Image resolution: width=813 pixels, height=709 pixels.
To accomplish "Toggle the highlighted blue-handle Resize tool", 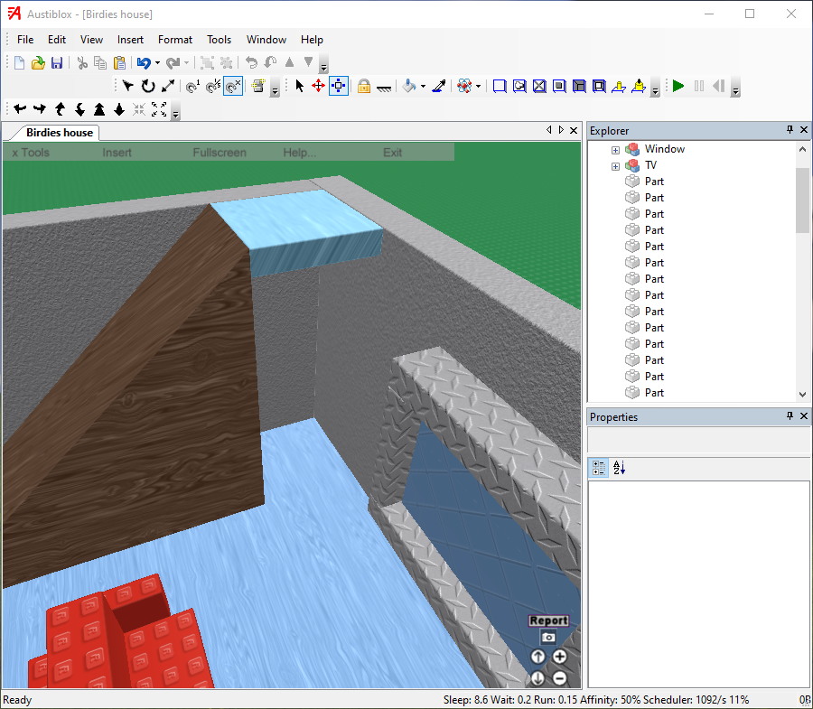I will (x=339, y=86).
